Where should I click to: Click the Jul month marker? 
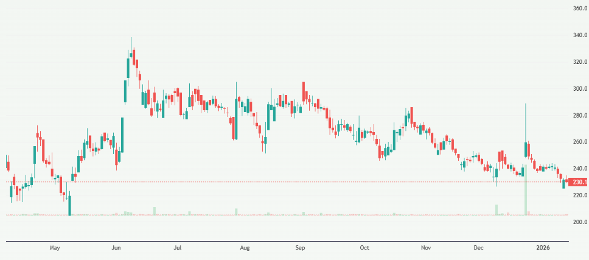178,248
